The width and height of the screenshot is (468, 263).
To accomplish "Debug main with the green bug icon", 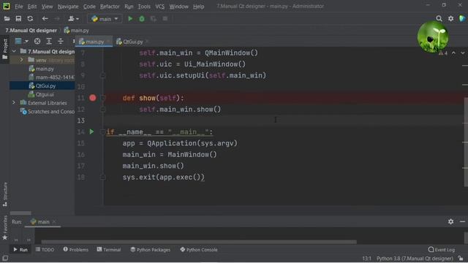I will [142, 19].
